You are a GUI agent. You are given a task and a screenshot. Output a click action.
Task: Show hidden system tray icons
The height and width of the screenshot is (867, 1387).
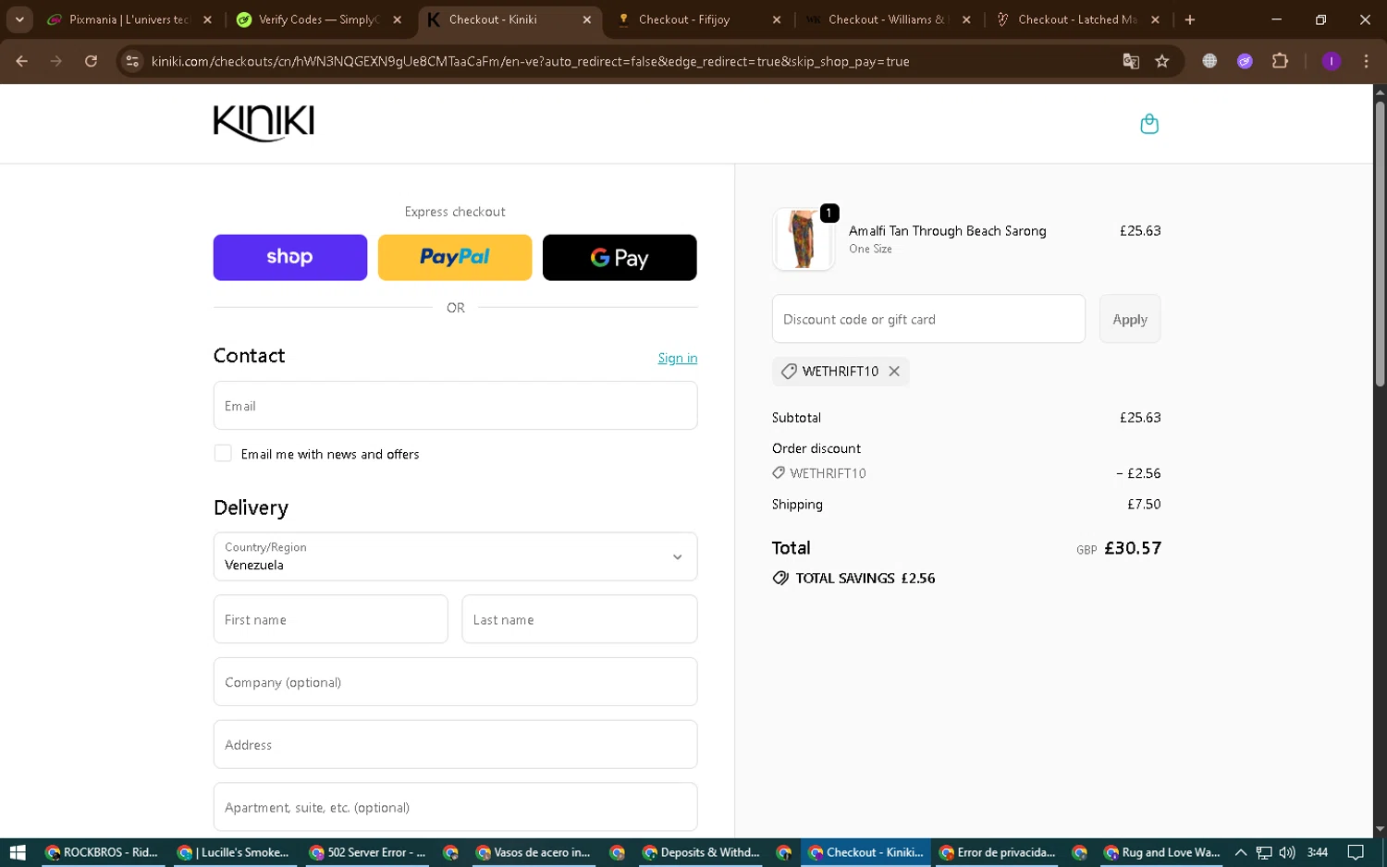tap(1241, 852)
